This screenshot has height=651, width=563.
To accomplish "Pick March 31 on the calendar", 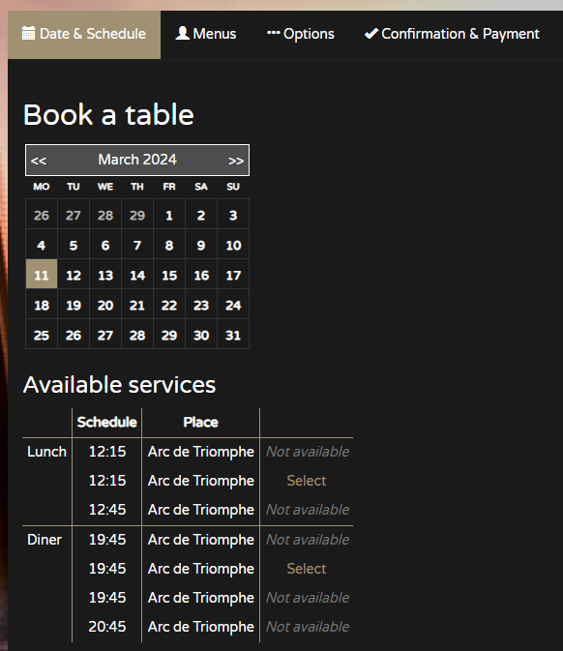I will click(233, 335).
